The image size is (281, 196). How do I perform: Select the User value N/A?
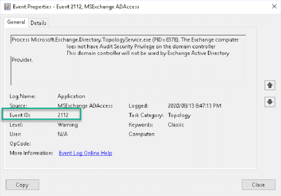[x=63, y=134]
